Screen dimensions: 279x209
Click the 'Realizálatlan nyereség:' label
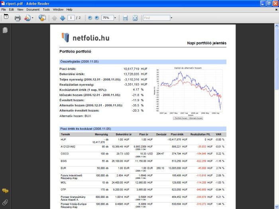coord(77,84)
